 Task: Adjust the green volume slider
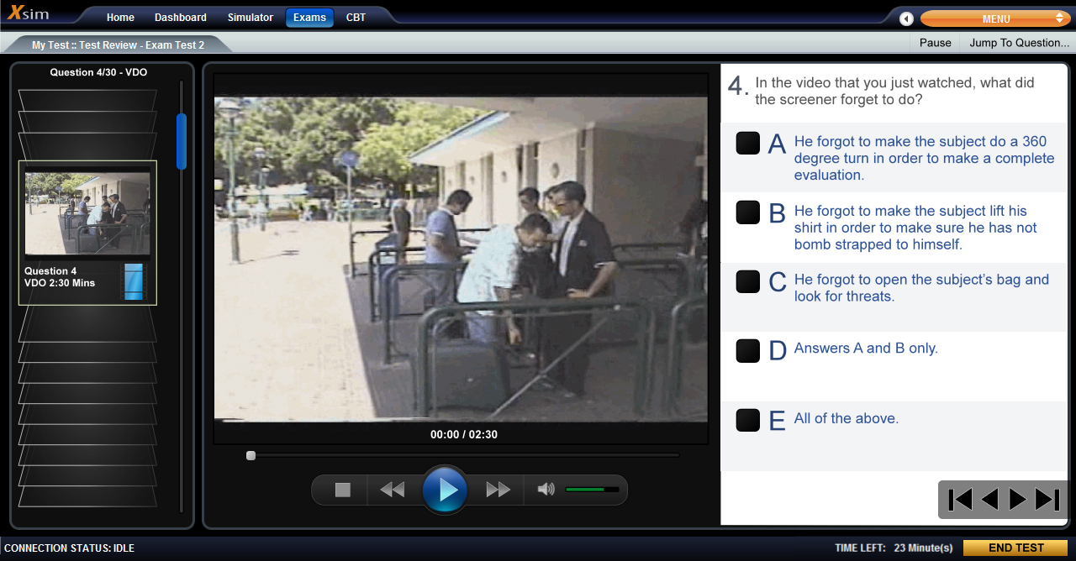coord(592,490)
